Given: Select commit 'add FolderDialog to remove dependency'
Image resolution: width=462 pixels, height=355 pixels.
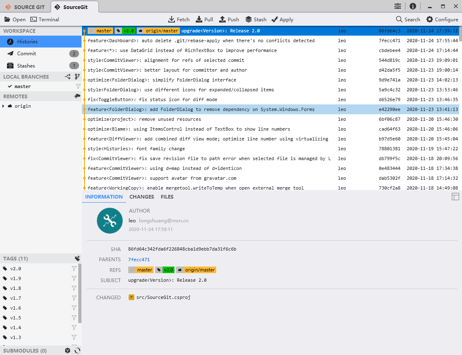Looking at the screenshot, I should (270, 109).
